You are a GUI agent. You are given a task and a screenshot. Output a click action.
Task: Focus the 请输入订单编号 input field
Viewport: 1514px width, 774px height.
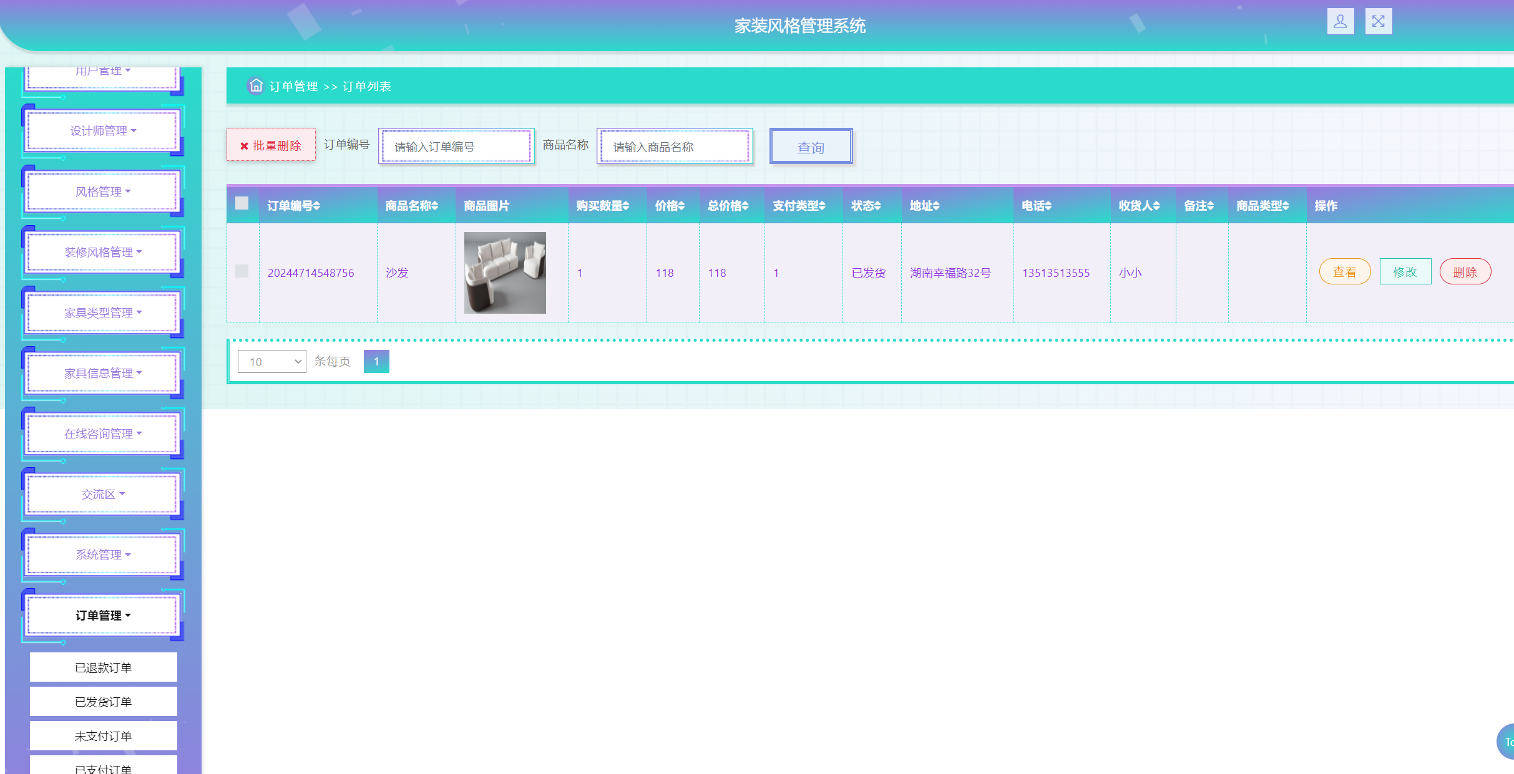(456, 147)
